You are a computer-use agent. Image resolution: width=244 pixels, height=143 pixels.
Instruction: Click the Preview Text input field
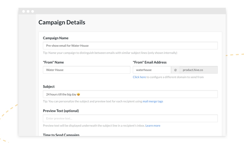130,118
